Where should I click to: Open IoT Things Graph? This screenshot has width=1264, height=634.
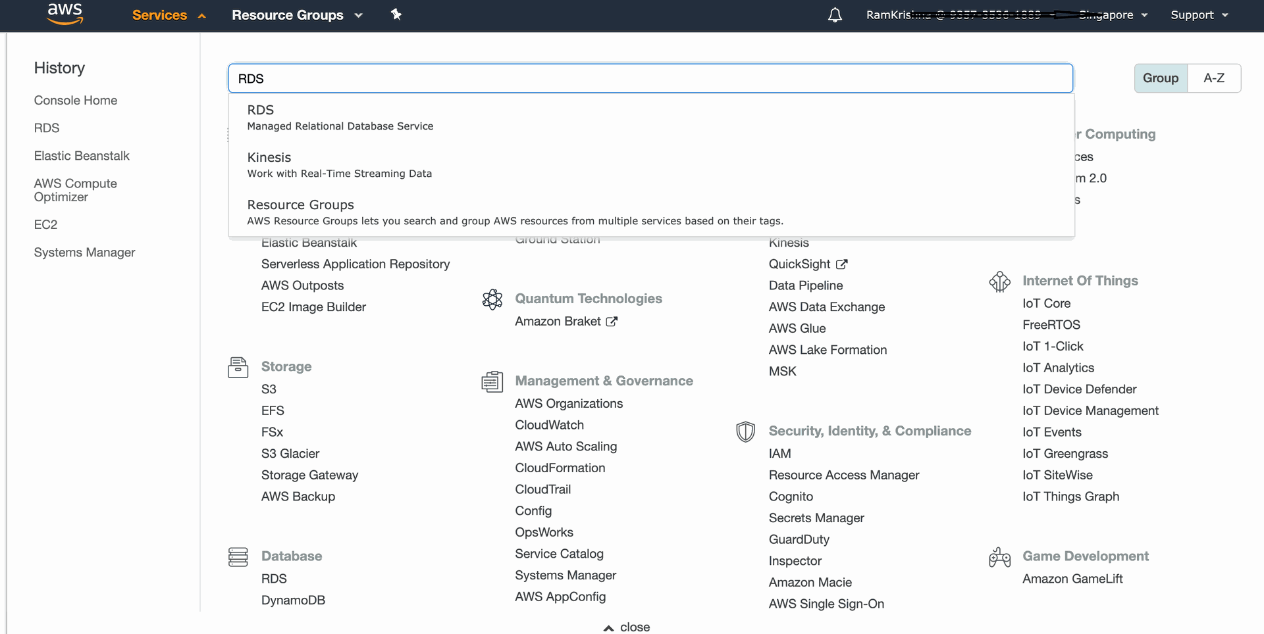(x=1070, y=497)
